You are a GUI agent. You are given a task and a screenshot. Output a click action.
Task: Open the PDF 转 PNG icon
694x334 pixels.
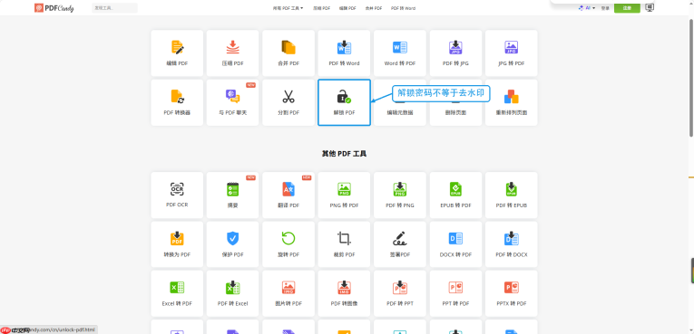coord(400,189)
